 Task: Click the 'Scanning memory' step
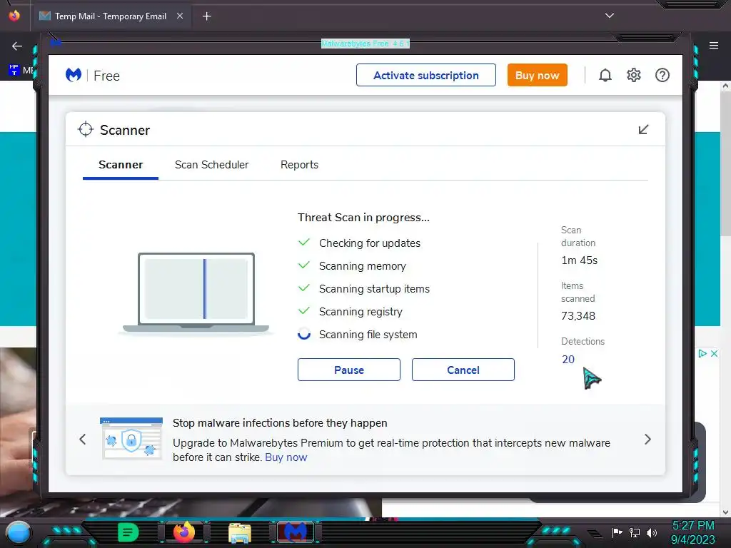[362, 266]
